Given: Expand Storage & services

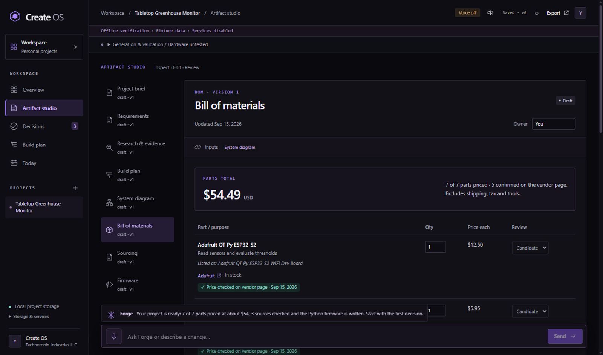Looking at the screenshot, I should [29, 317].
